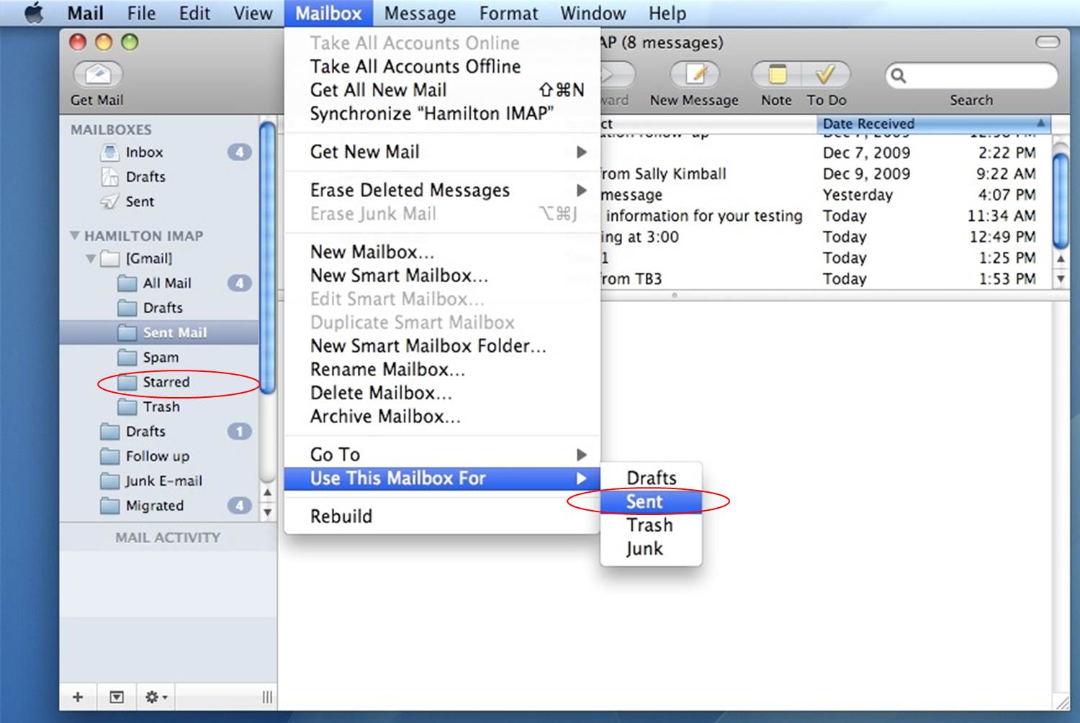Select Trash in the submenu
1080x723 pixels.
click(x=651, y=525)
